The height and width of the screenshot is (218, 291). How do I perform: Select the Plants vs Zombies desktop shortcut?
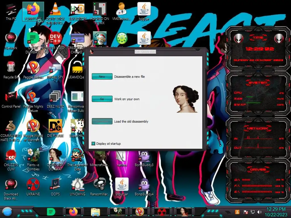click(x=33, y=160)
